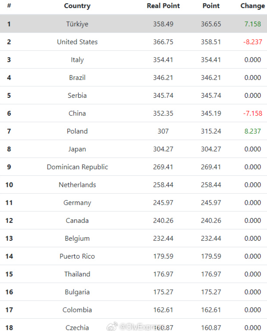Click the rank number column header
This screenshot has width=267, height=331.
pos(9,6)
